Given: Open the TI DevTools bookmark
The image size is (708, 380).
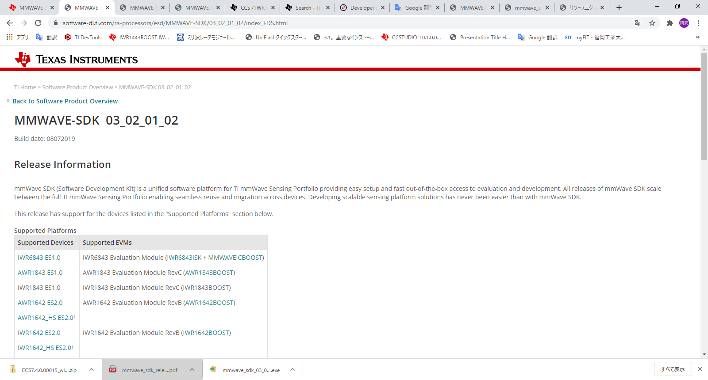Looking at the screenshot, I should pos(83,38).
